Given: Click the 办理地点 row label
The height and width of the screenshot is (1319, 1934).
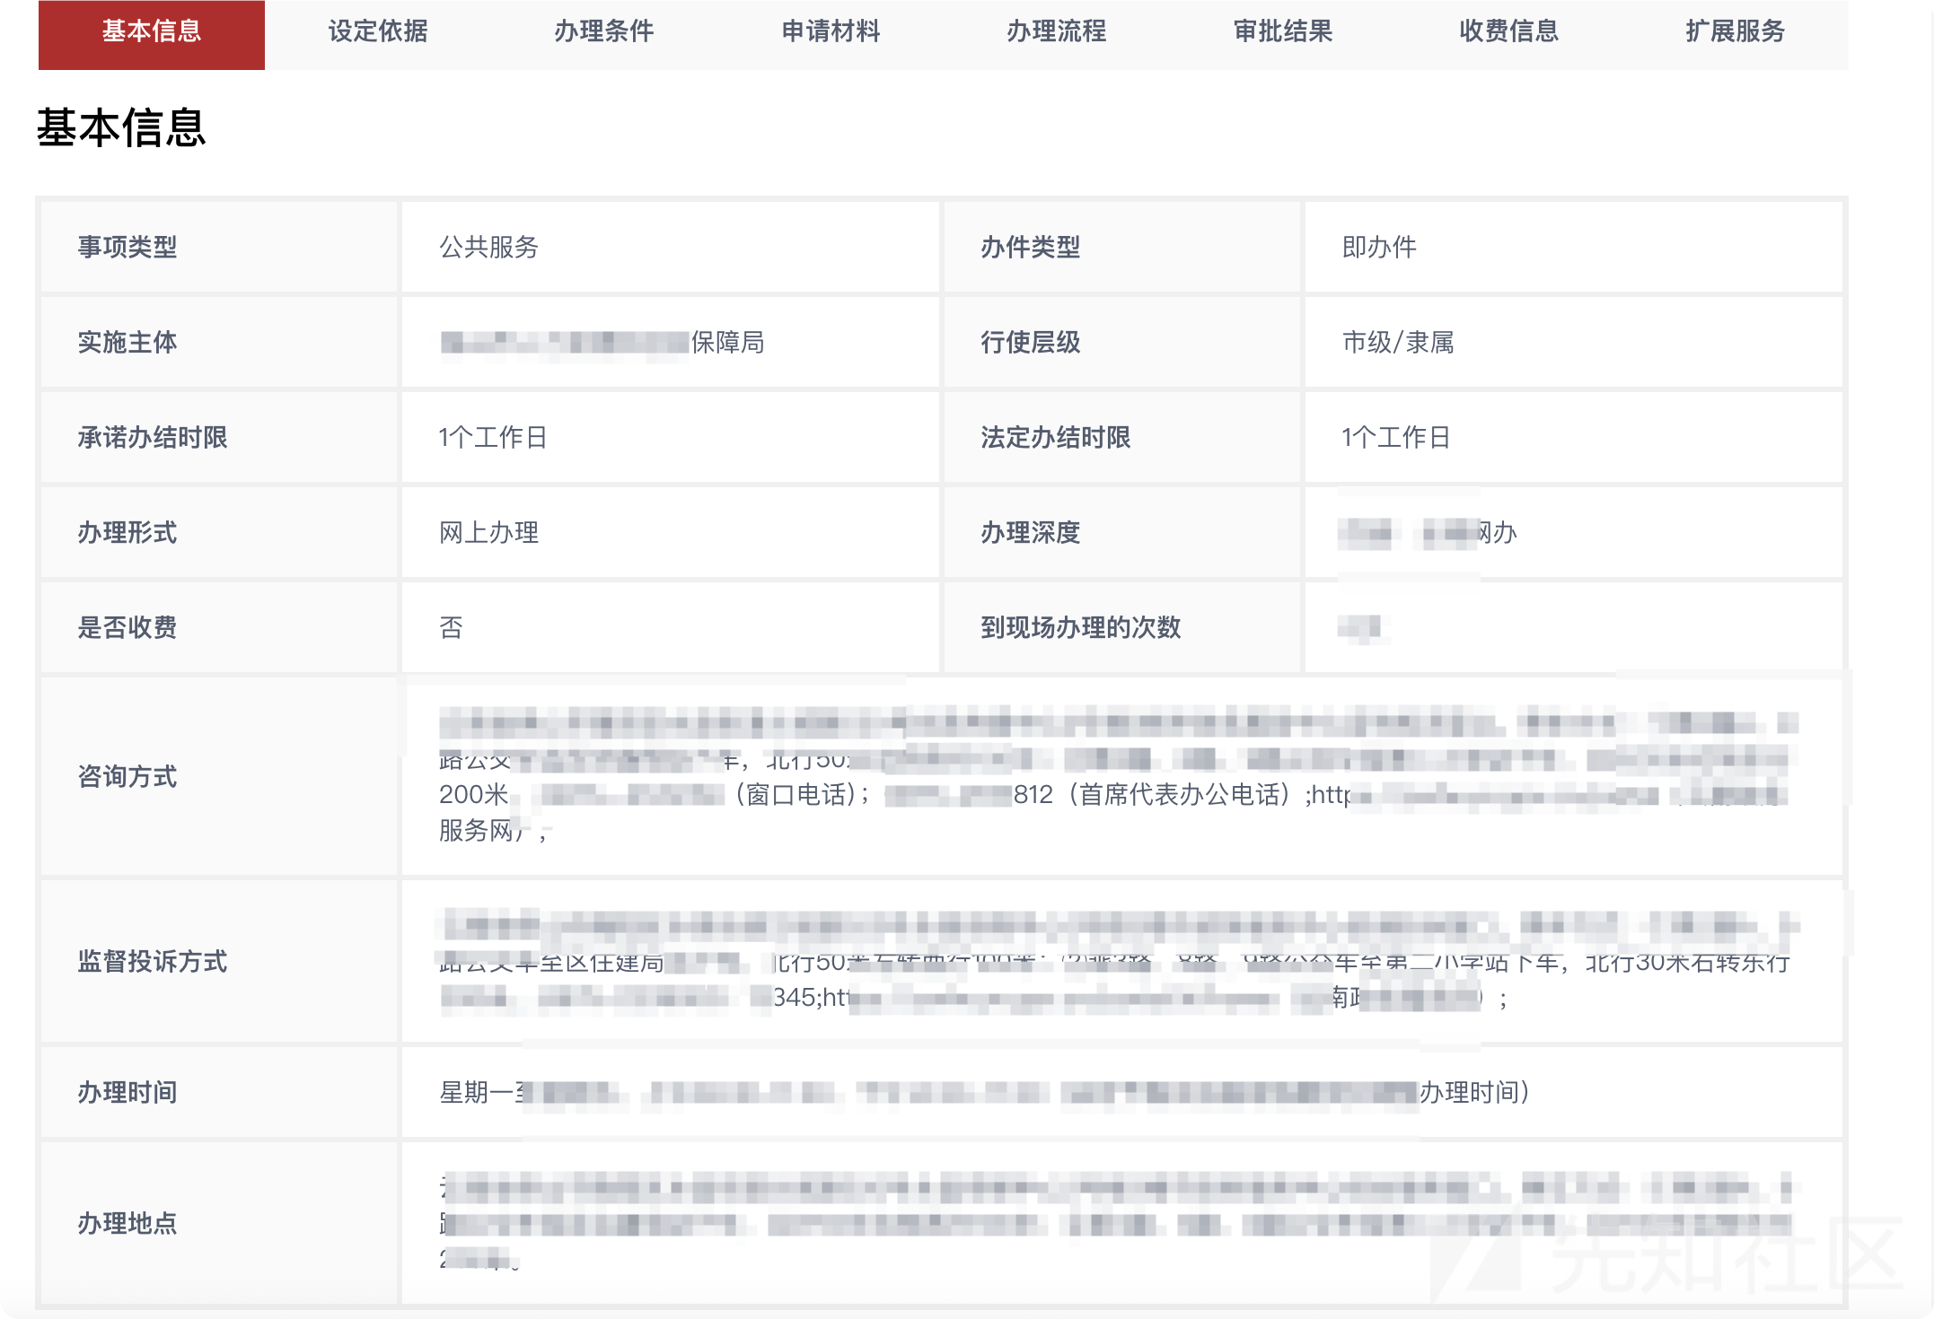Looking at the screenshot, I should (x=127, y=1223).
